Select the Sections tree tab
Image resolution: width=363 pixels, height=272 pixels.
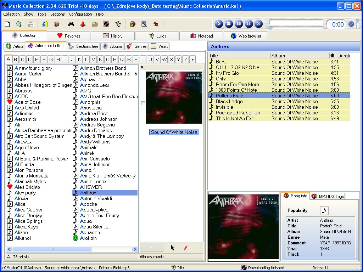84,46
